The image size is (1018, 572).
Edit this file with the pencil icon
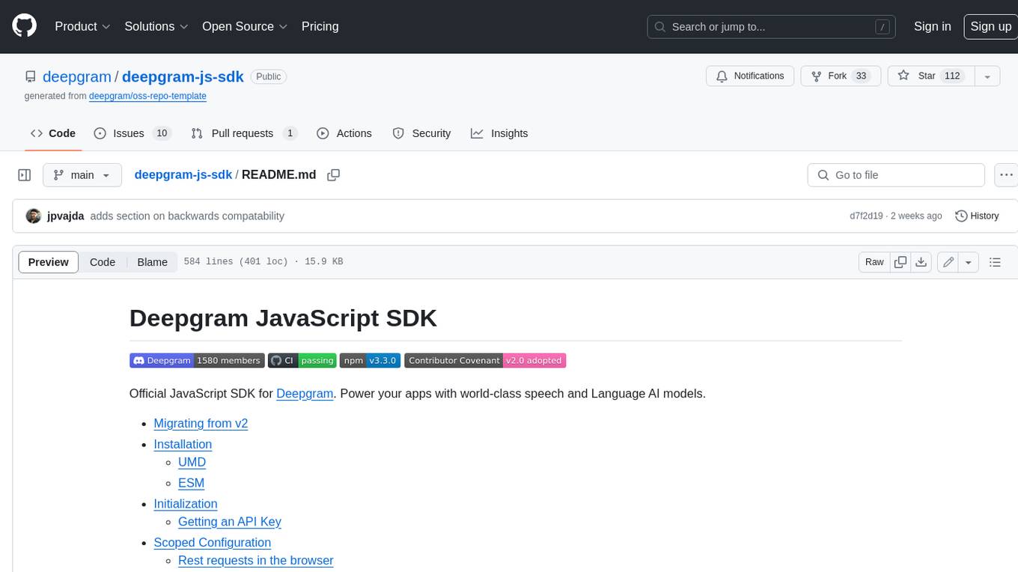click(x=948, y=262)
